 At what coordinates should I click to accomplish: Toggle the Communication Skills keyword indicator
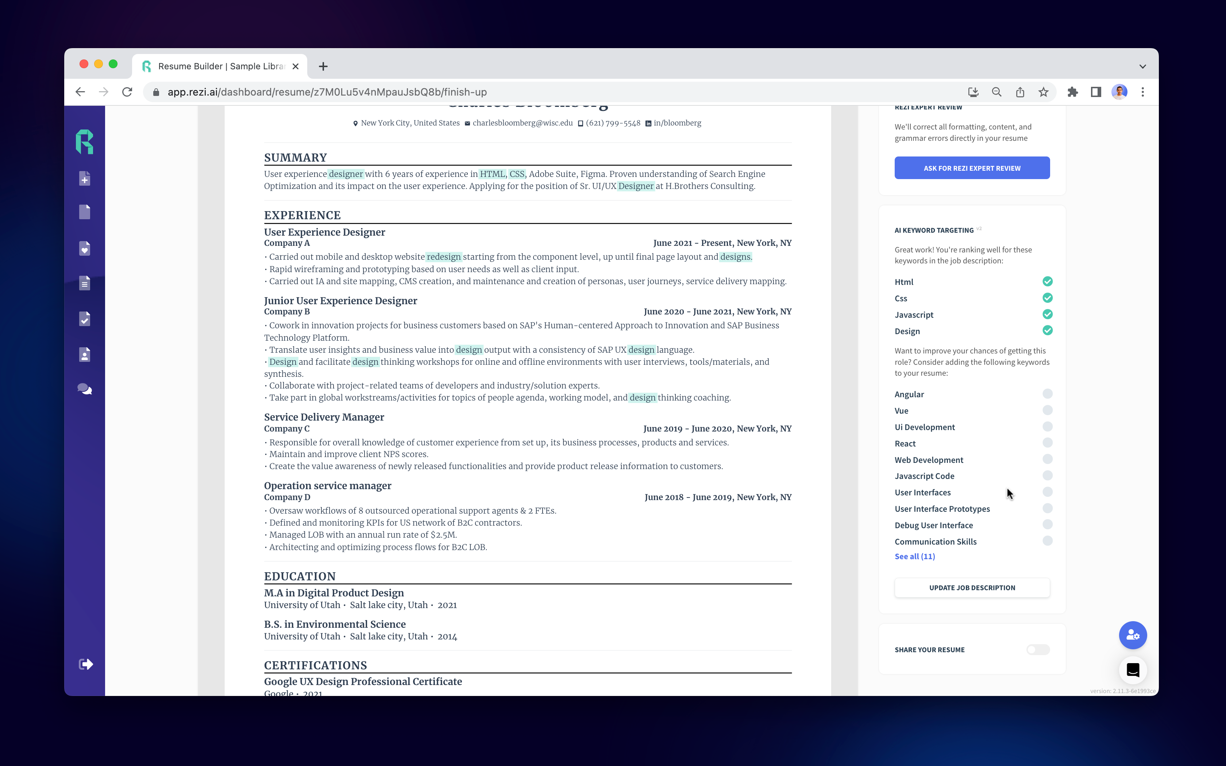(1048, 541)
